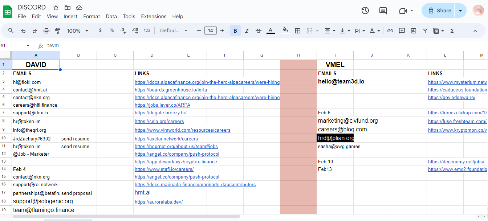
Task: Undo the last action
Action: click(x=23, y=31)
